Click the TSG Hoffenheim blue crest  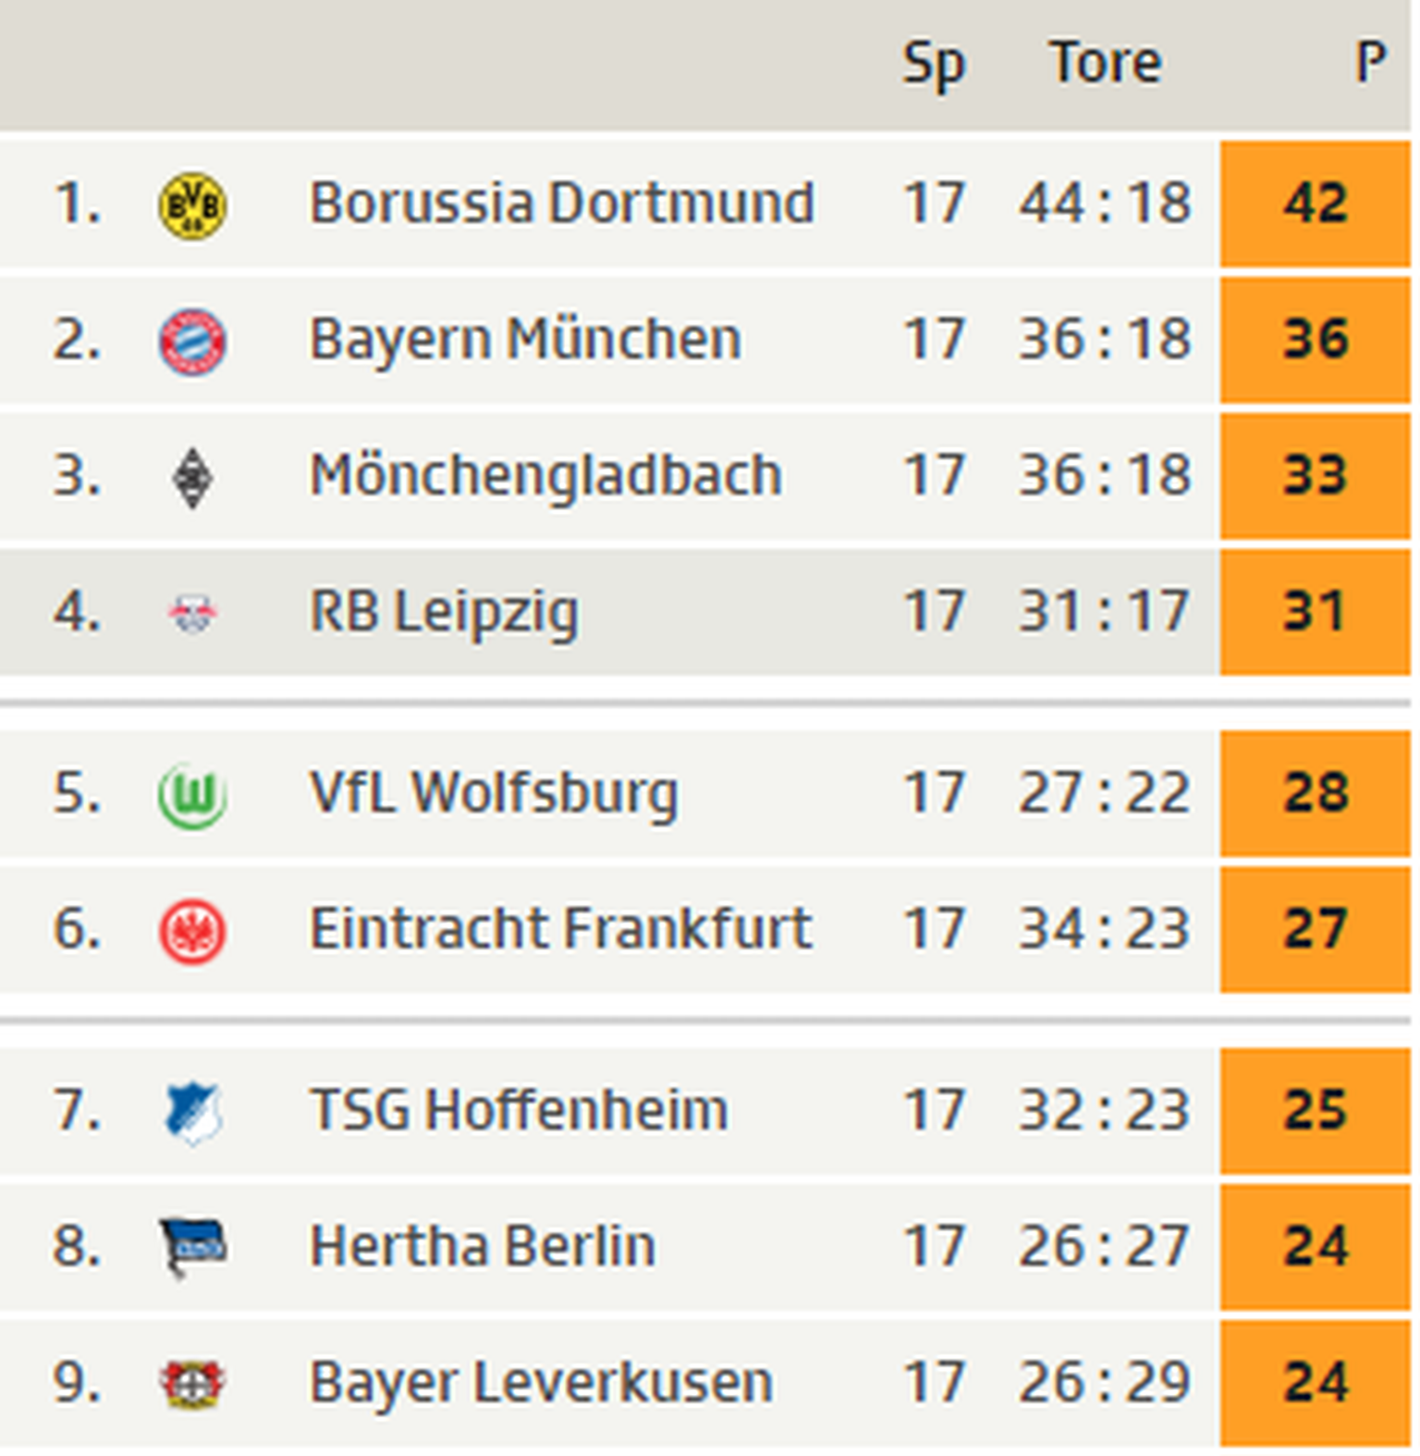point(192,1111)
